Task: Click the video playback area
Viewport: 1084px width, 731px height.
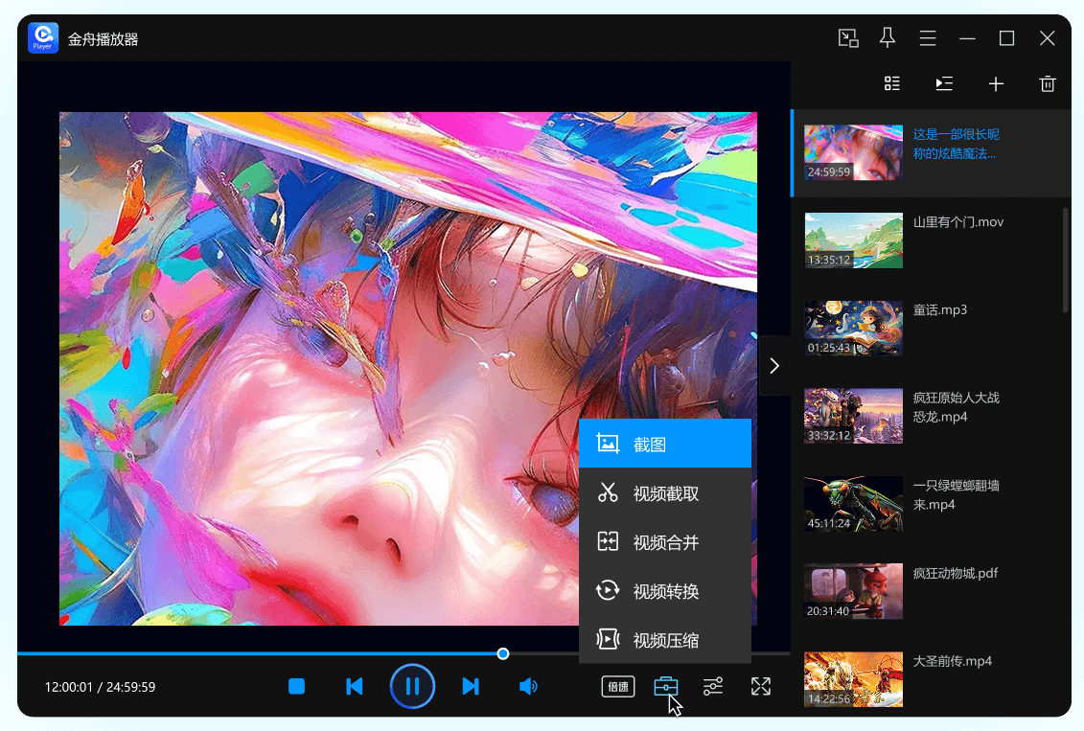Action: [x=408, y=368]
